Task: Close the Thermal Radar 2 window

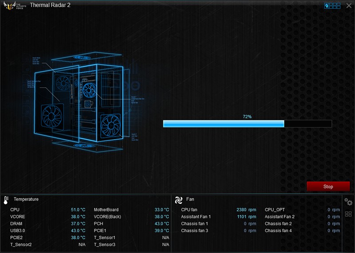Action: pos(349,6)
